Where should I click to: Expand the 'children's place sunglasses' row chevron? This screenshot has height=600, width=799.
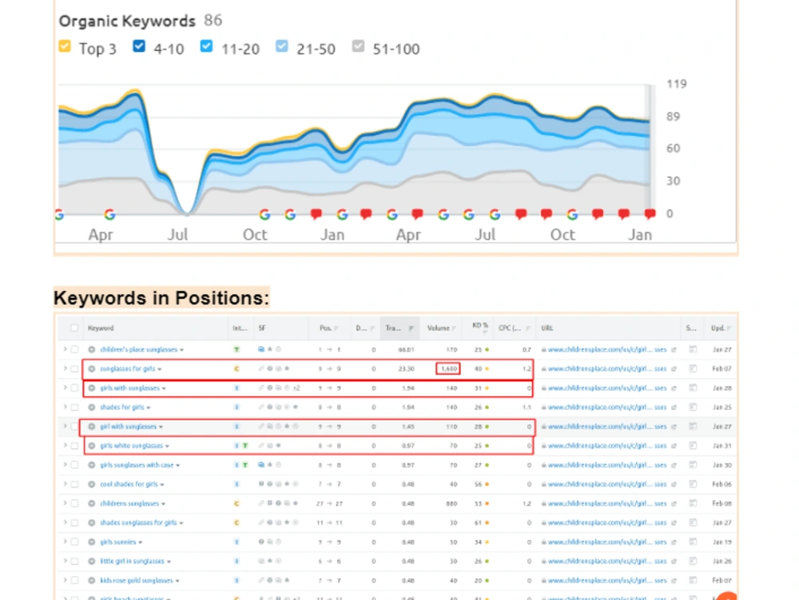tap(65, 349)
